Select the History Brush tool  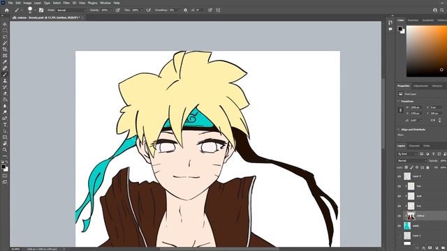point(5,86)
